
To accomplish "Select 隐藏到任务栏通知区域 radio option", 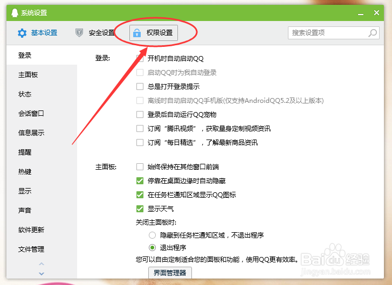I will point(152,235).
